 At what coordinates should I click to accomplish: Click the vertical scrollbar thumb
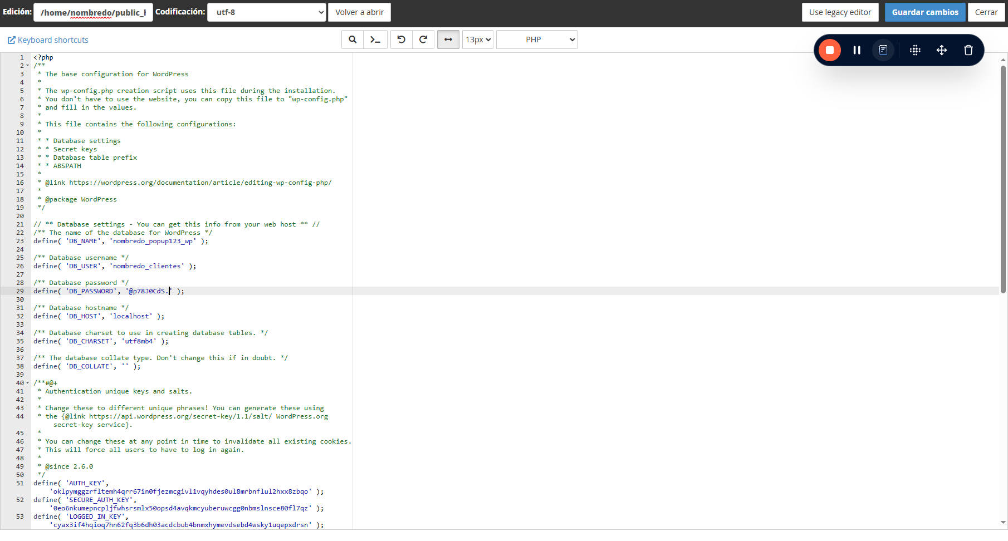[1004, 179]
